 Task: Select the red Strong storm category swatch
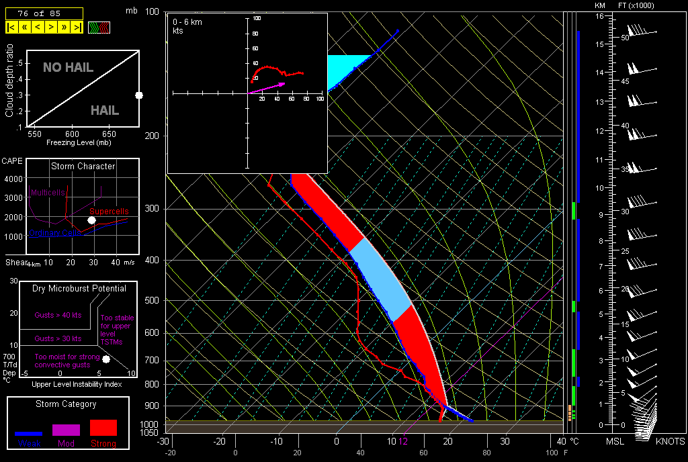click(x=103, y=428)
